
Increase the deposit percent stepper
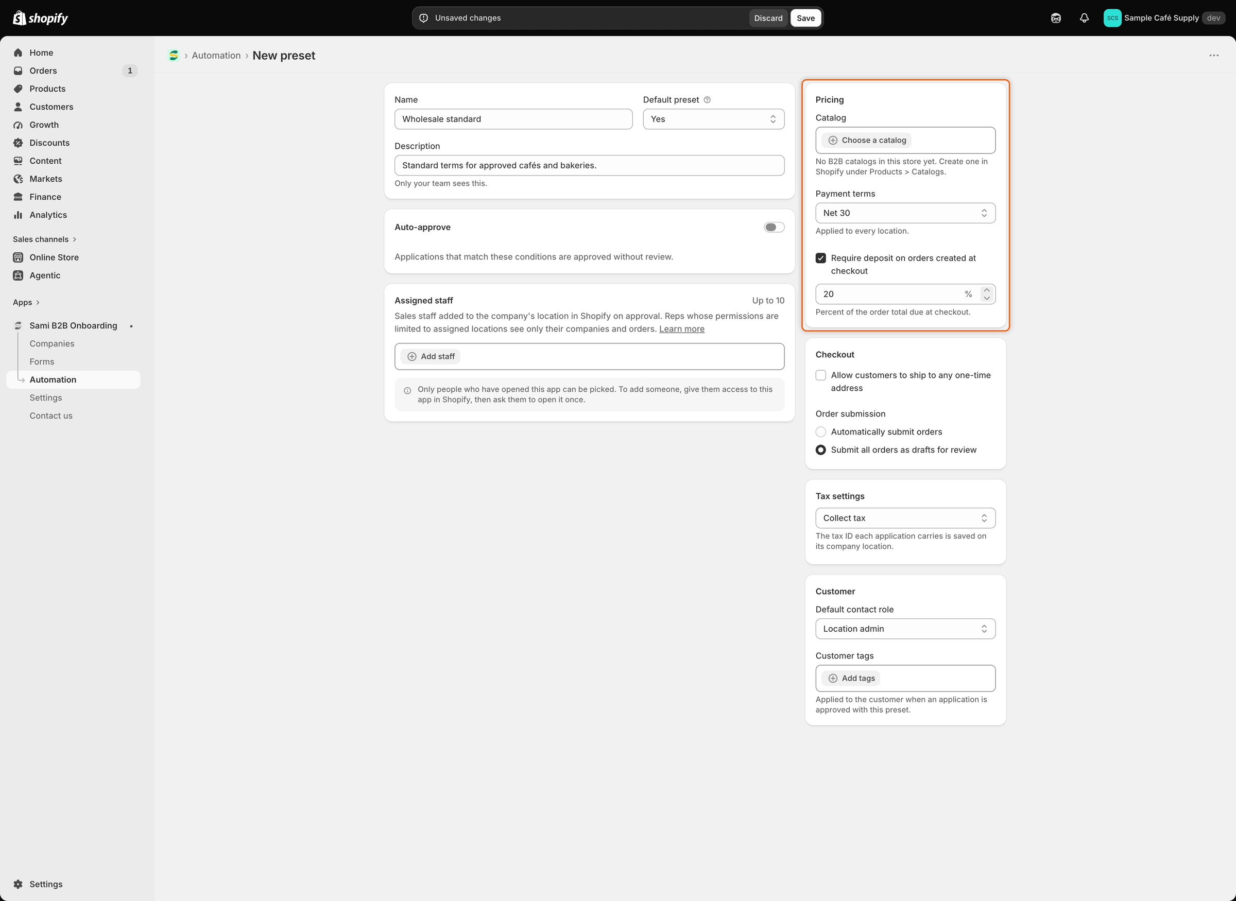986,289
